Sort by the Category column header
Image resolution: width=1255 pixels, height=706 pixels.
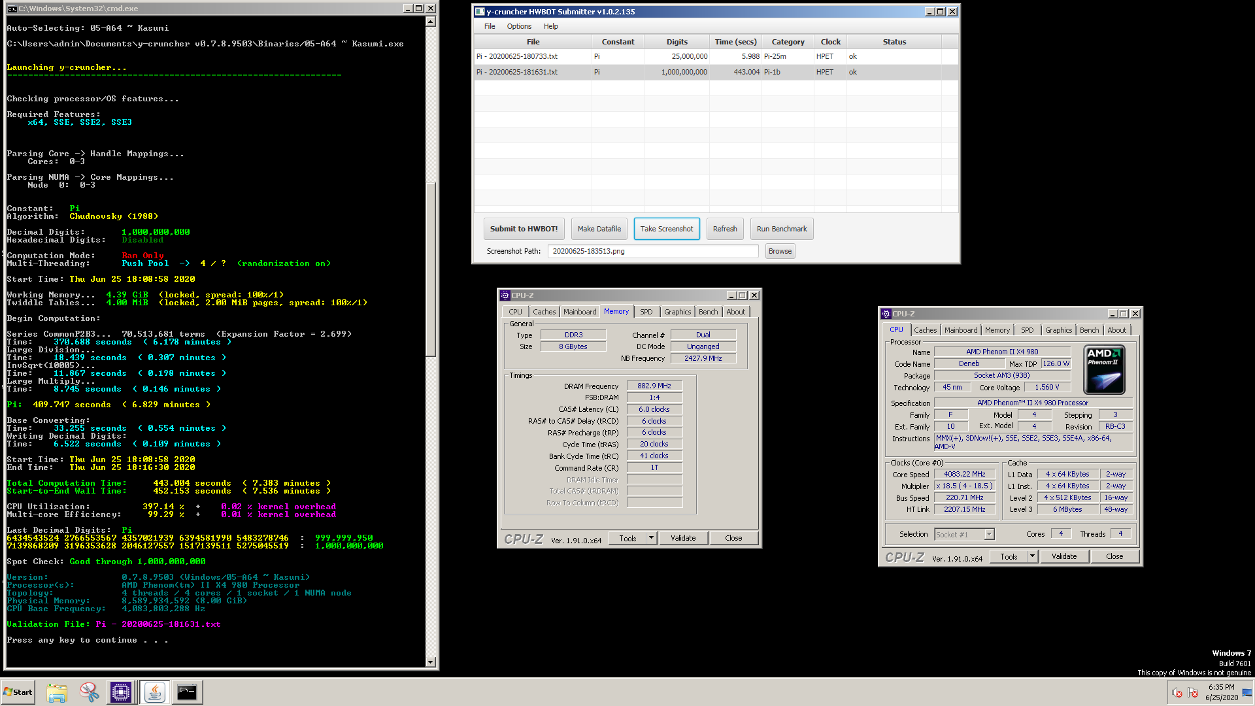(788, 42)
